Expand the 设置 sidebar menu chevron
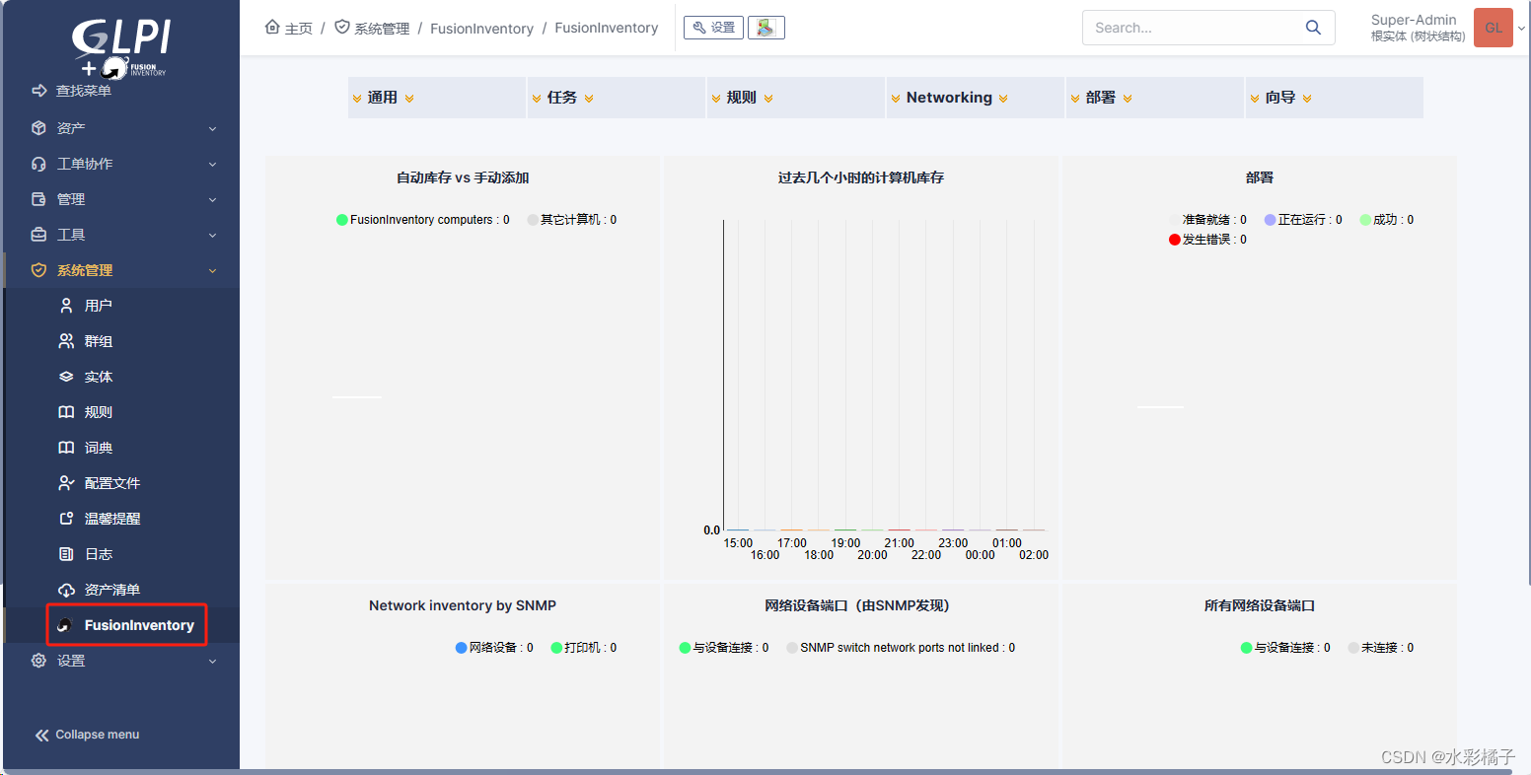The image size is (1531, 775). [x=212, y=662]
